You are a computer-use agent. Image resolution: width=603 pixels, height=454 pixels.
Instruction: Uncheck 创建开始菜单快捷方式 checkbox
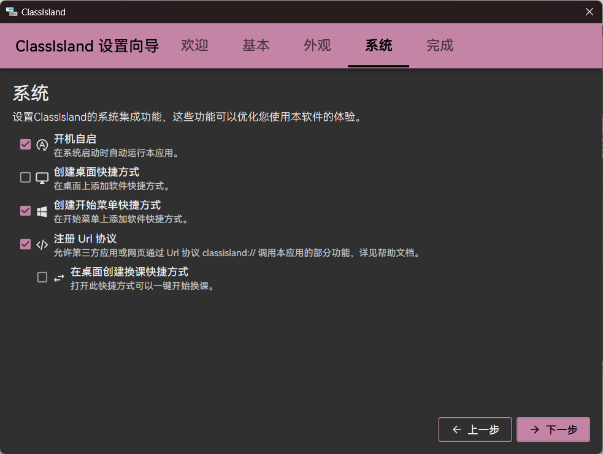(25, 211)
